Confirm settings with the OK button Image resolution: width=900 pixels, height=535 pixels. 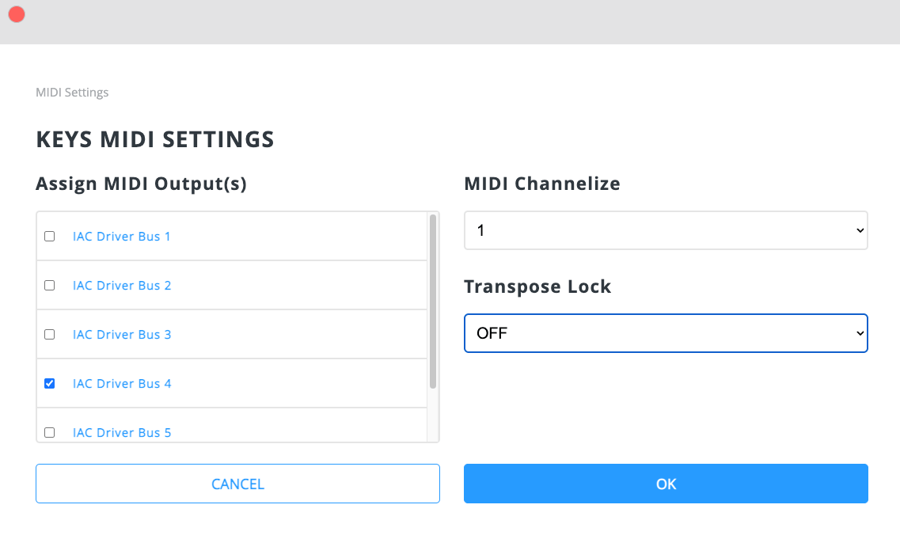[x=666, y=484]
